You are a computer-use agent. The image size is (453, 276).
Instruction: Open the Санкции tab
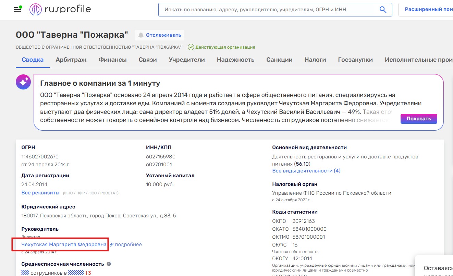[279, 60]
